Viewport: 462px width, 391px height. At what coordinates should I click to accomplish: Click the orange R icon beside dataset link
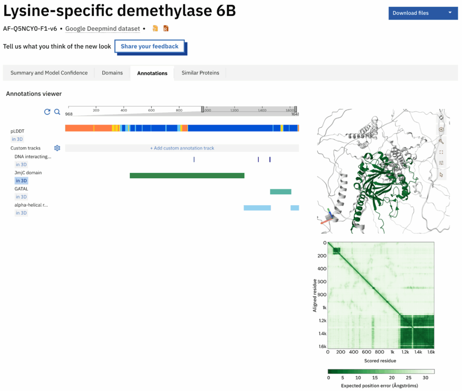tap(166, 28)
